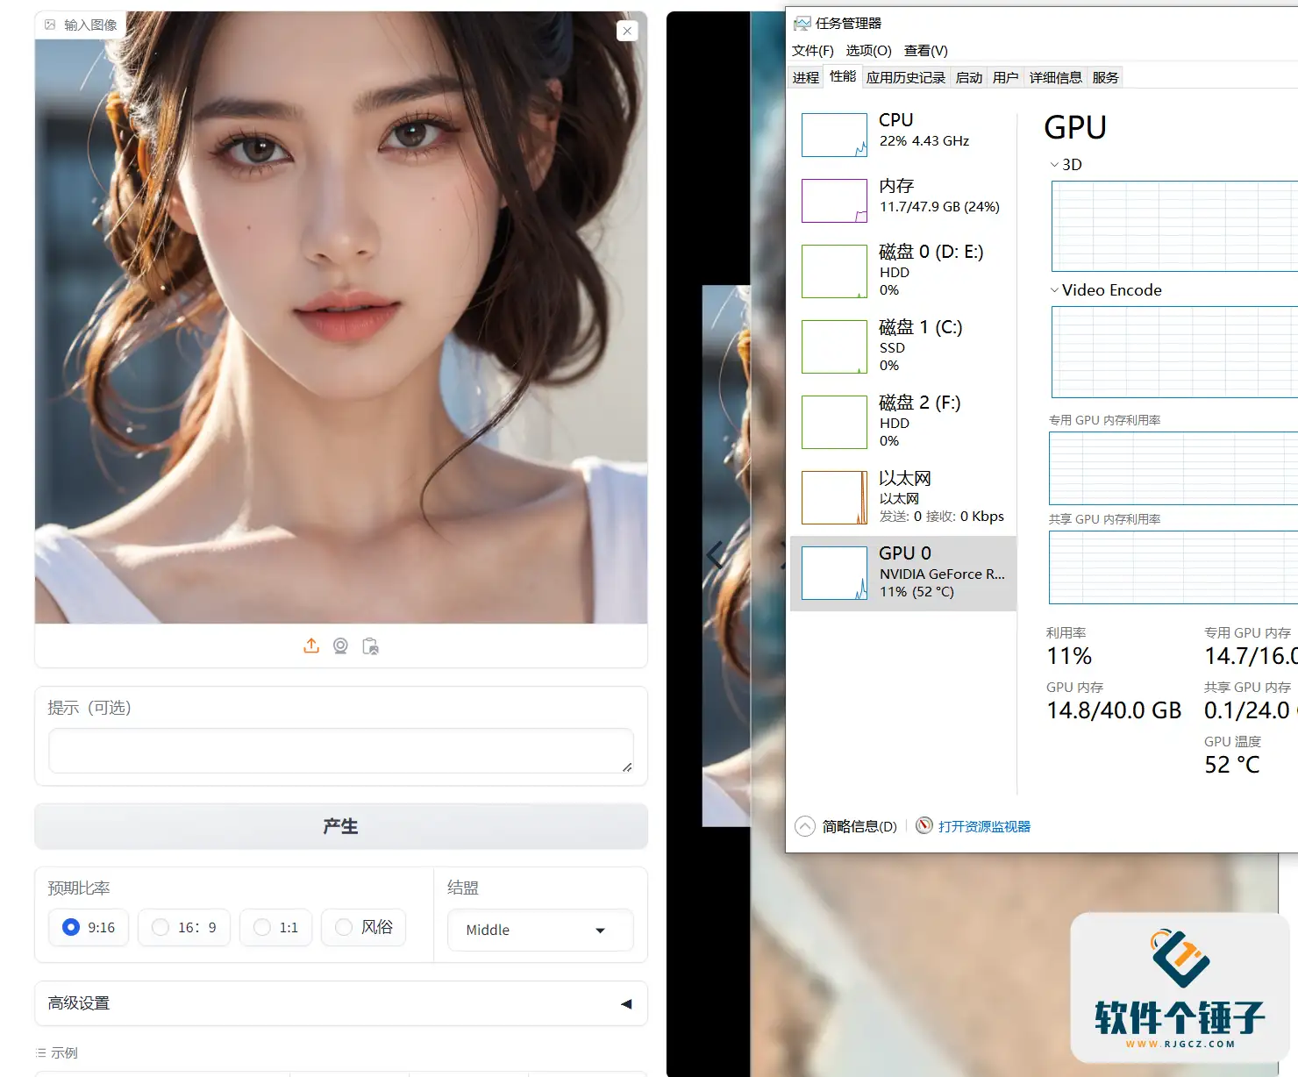This screenshot has height=1077, width=1298.
Task: Click the NVIDIA GeForce GPU 0 entry name
Action: [x=942, y=574]
